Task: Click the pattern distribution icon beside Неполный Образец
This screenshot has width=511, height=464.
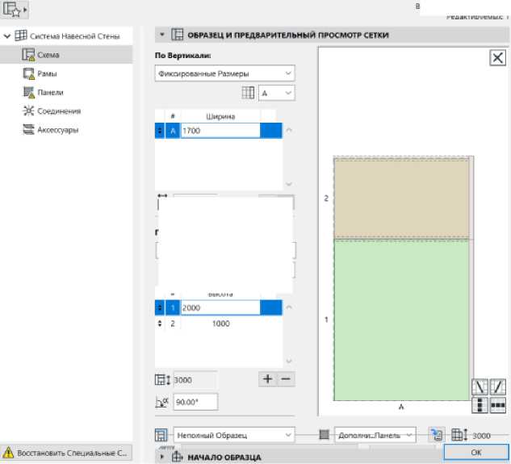Action: [x=161, y=435]
